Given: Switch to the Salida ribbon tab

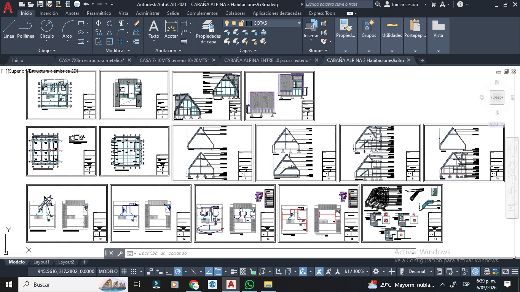Looking at the screenshot, I should pyautogui.click(x=173, y=13).
